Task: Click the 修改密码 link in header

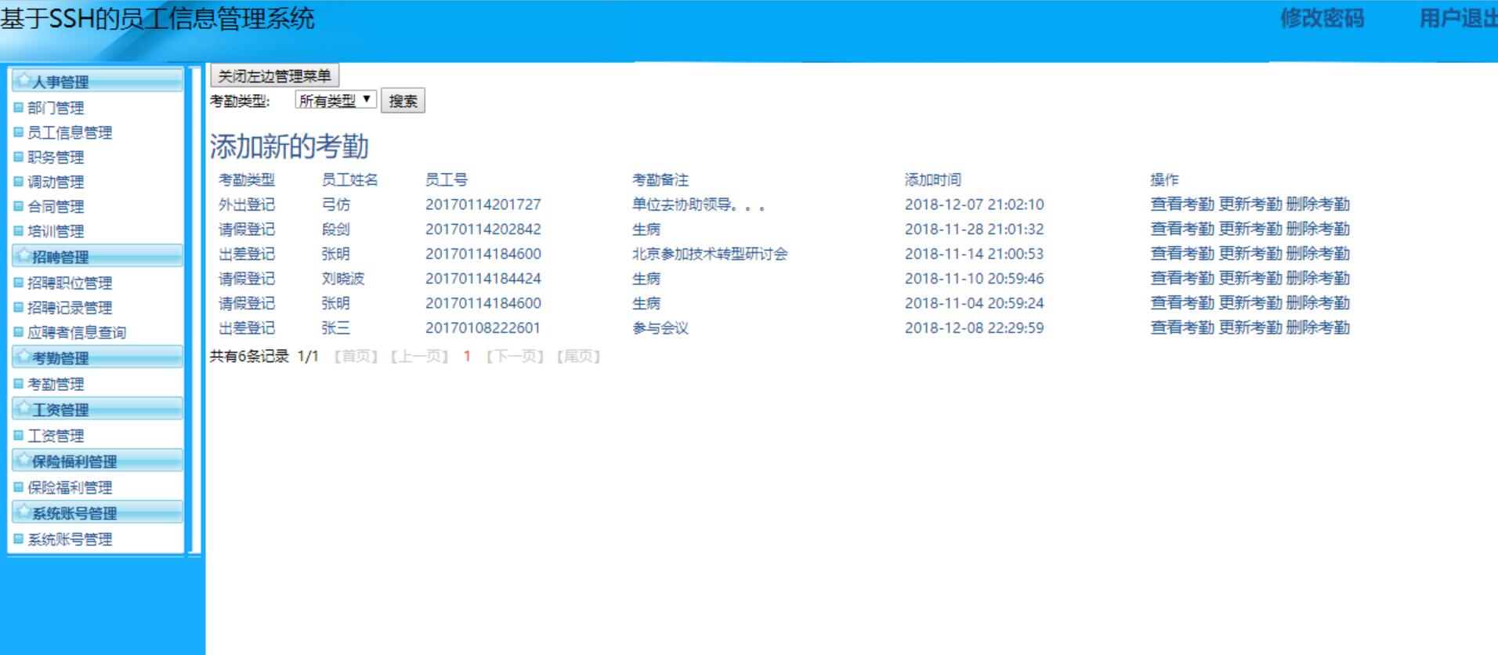Action: [x=1322, y=18]
